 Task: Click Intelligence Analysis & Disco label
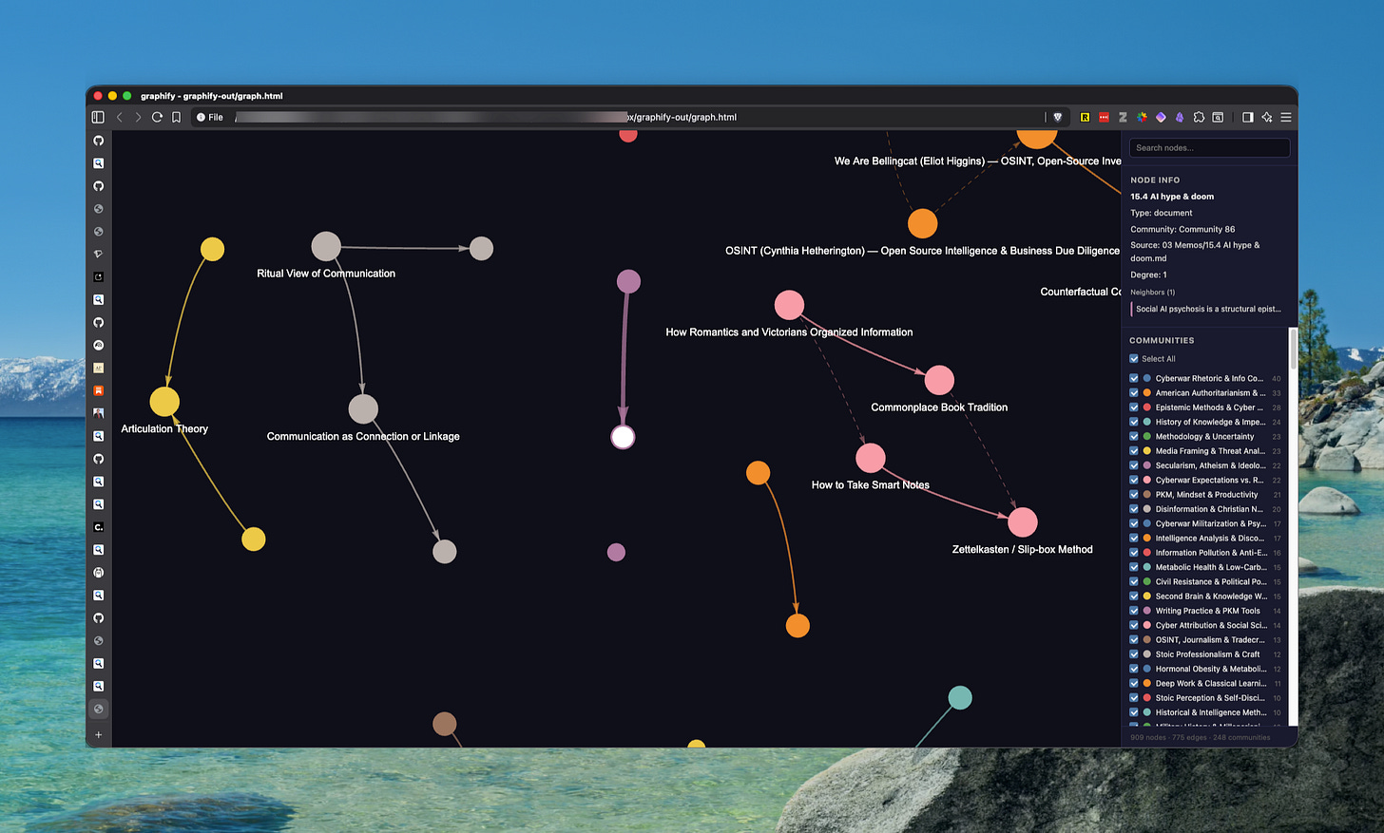coord(1210,538)
